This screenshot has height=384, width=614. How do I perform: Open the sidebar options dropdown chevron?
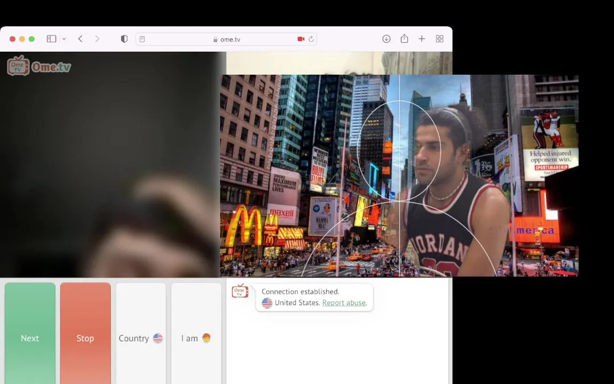point(64,39)
